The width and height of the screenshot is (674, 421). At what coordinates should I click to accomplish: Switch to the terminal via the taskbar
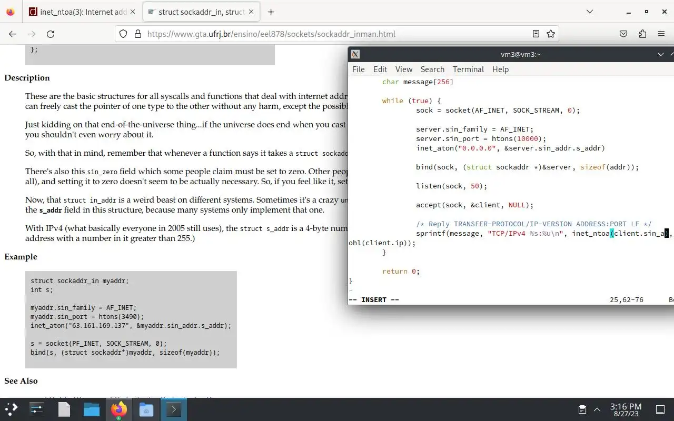(x=173, y=409)
